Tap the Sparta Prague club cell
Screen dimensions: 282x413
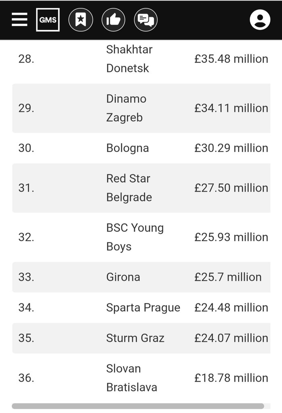(143, 308)
